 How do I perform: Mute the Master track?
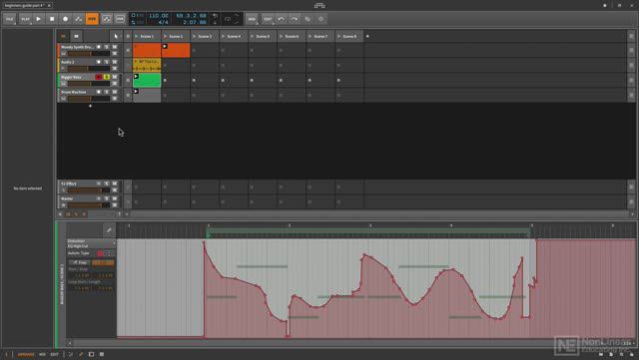(115, 198)
